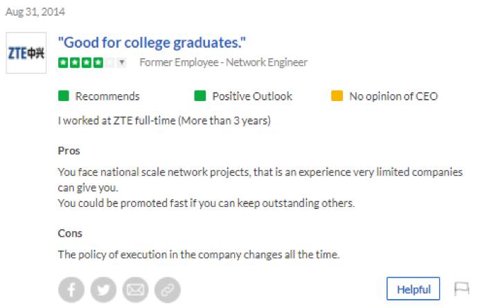Click the yellow No opinion of CEO square
This screenshot has width=478, height=308.
pos(337,96)
